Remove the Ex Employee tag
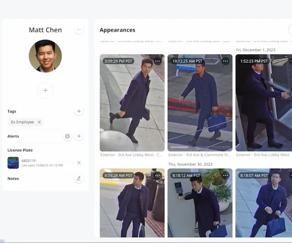This screenshot has width=292, height=243. 39,122
